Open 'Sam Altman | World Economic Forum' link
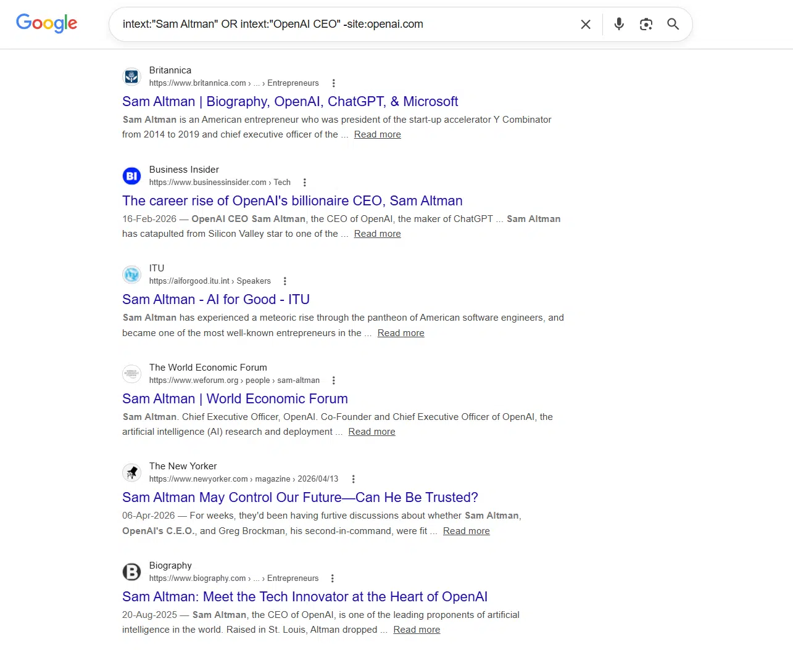 coord(235,399)
